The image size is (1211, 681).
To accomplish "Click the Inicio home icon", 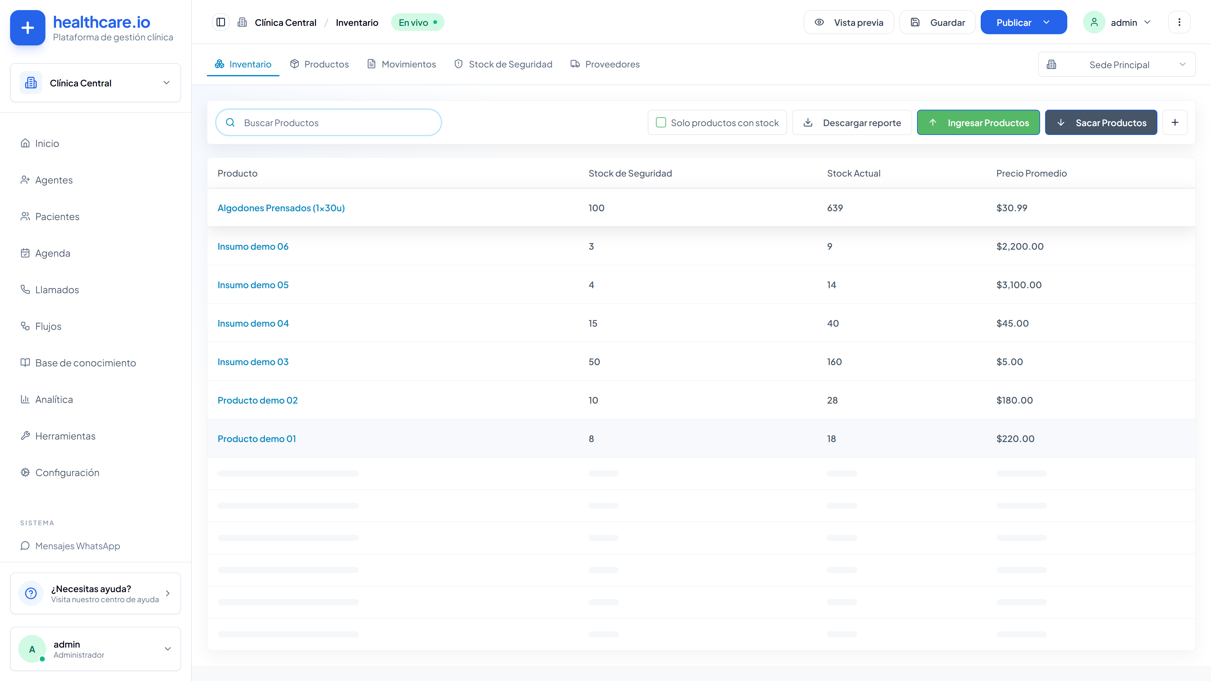I will tap(25, 143).
